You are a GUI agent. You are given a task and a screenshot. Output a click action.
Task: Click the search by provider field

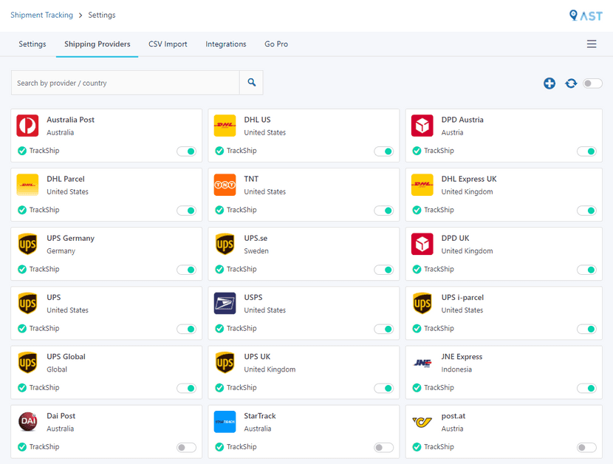tap(126, 83)
